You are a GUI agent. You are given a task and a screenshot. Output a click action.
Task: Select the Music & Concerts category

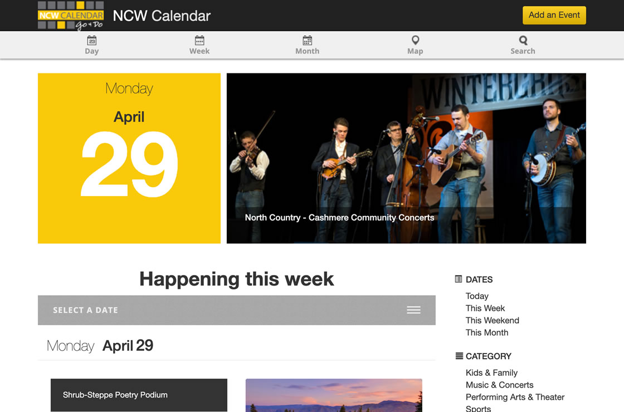pyautogui.click(x=499, y=385)
